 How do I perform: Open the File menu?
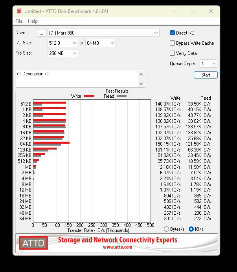pyautogui.click(x=19, y=21)
